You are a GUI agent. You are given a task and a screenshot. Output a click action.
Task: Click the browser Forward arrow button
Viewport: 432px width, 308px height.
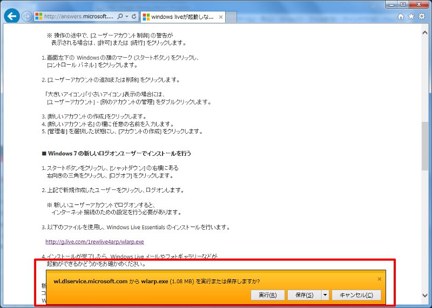point(26,17)
